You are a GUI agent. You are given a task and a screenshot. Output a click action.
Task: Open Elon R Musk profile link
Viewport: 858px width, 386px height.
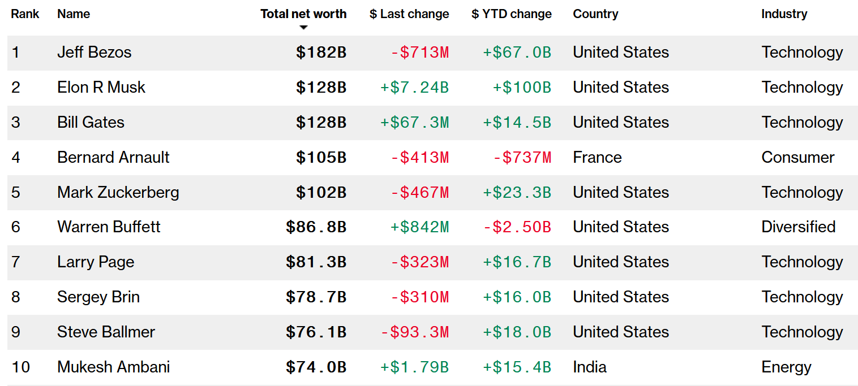point(101,88)
